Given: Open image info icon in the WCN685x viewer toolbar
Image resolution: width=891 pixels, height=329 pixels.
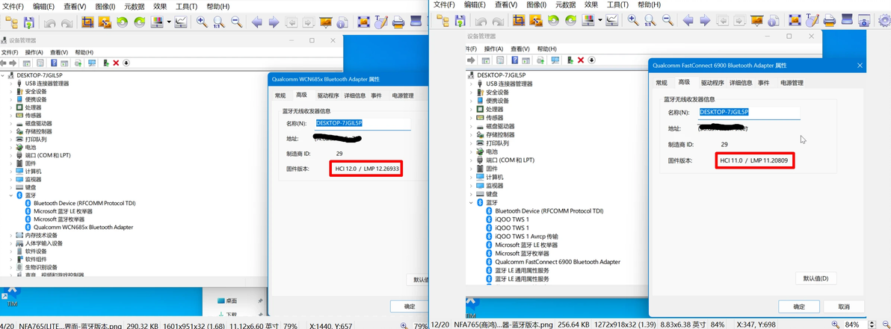Looking at the screenshot, I should [342, 22].
